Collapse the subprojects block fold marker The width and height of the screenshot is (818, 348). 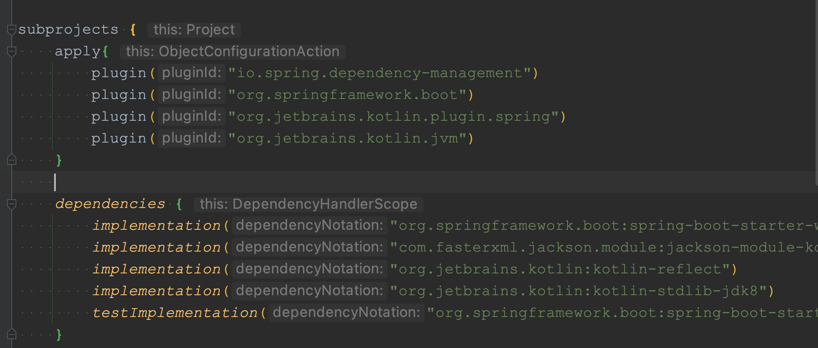[x=12, y=30]
